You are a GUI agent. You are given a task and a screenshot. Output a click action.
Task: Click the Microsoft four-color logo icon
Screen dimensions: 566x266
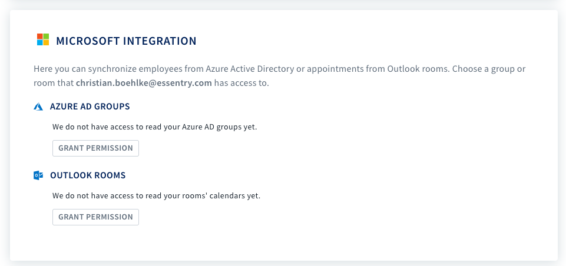tap(43, 39)
